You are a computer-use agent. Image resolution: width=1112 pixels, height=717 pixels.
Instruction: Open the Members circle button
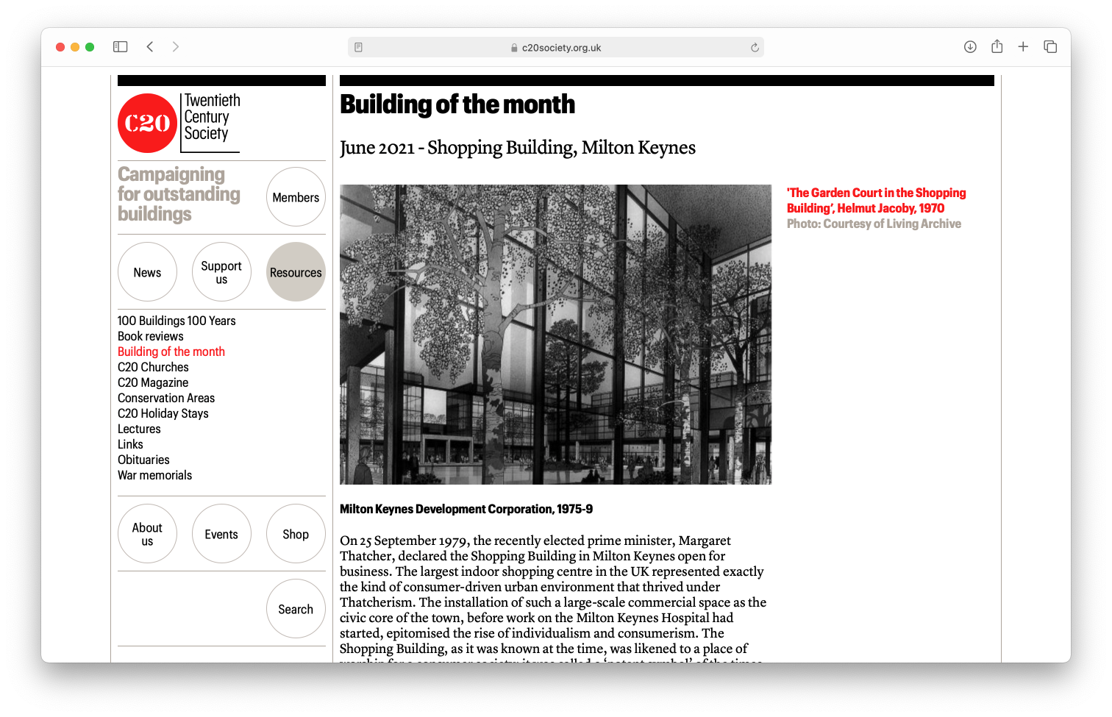tap(296, 197)
